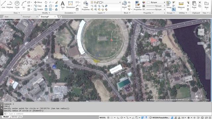Open the Quick Calculator in Utilities

click(x=188, y=9)
